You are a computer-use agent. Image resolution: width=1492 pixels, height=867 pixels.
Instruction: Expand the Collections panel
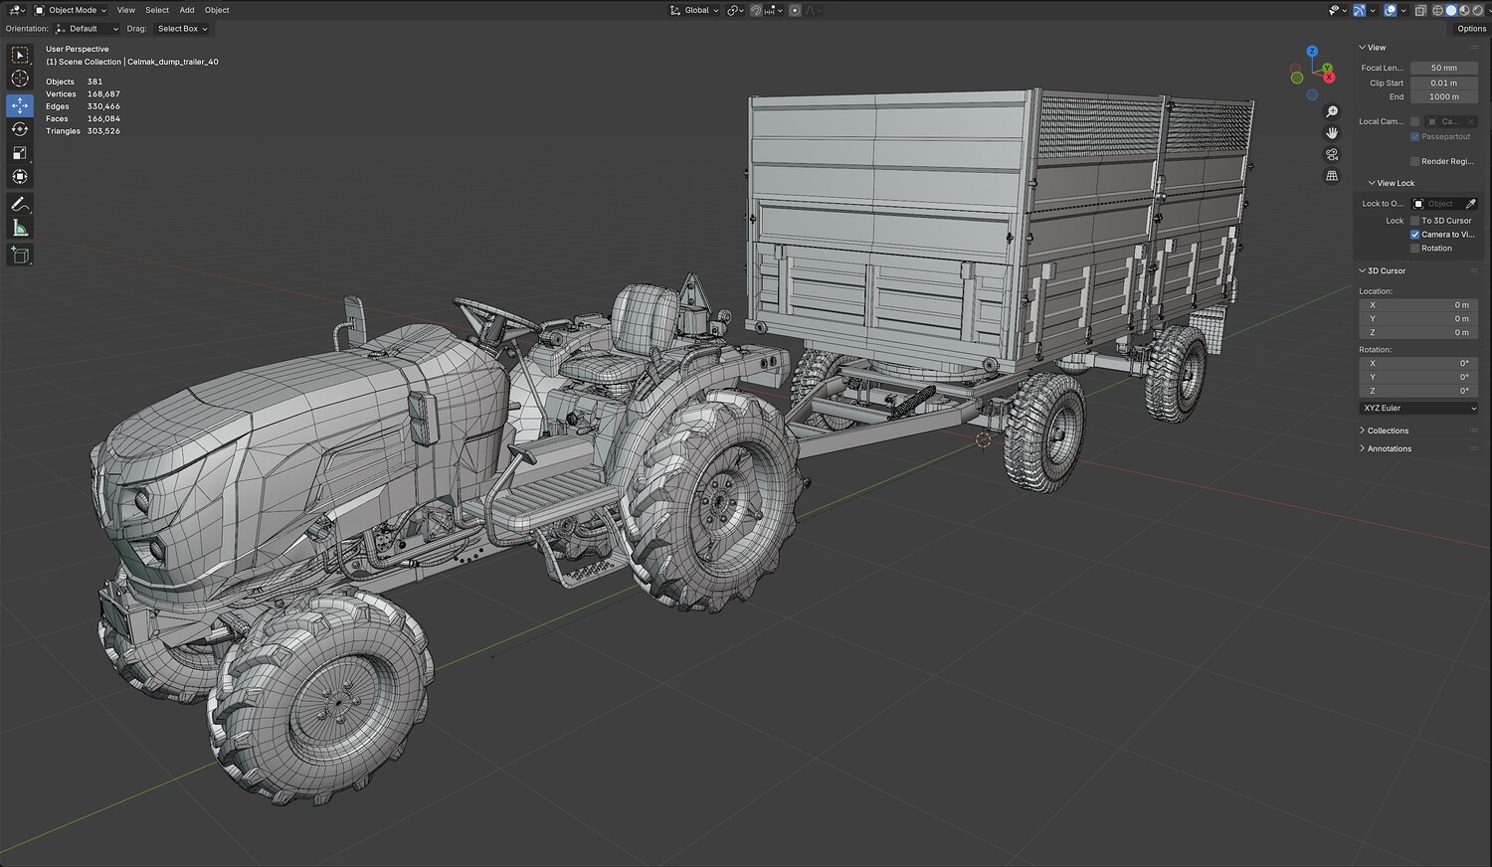(1387, 431)
